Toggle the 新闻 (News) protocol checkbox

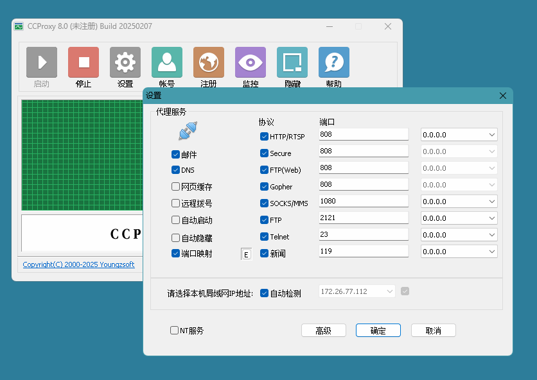264,254
